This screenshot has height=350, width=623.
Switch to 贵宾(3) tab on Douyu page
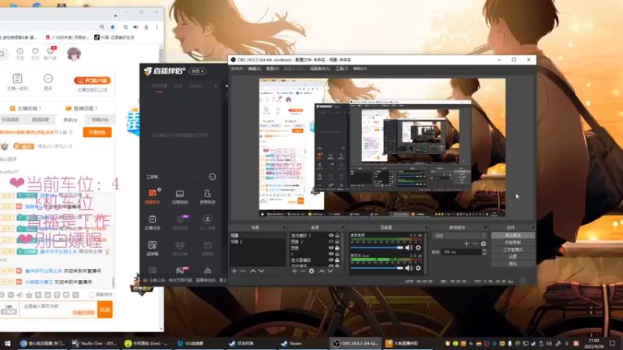tap(70, 120)
